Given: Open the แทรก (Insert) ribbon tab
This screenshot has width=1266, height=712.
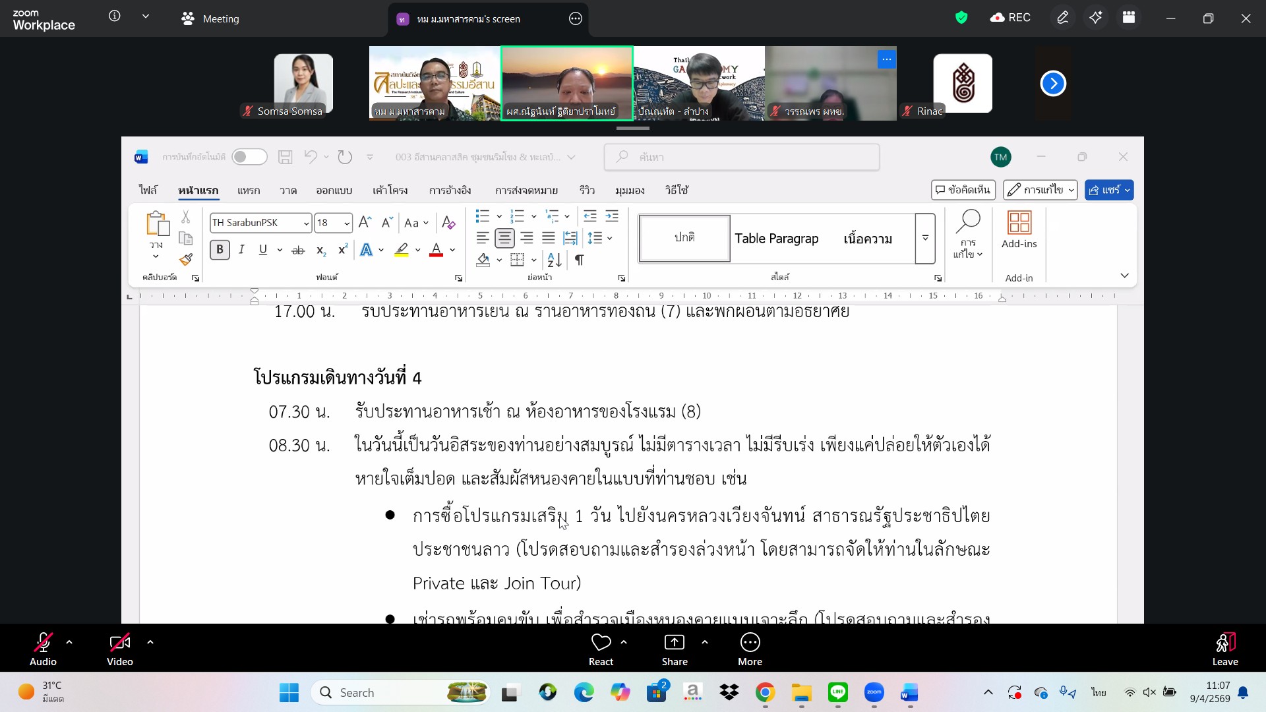Looking at the screenshot, I should [249, 191].
